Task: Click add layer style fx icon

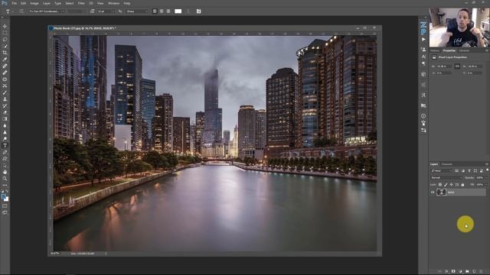Action: pyautogui.click(x=446, y=272)
